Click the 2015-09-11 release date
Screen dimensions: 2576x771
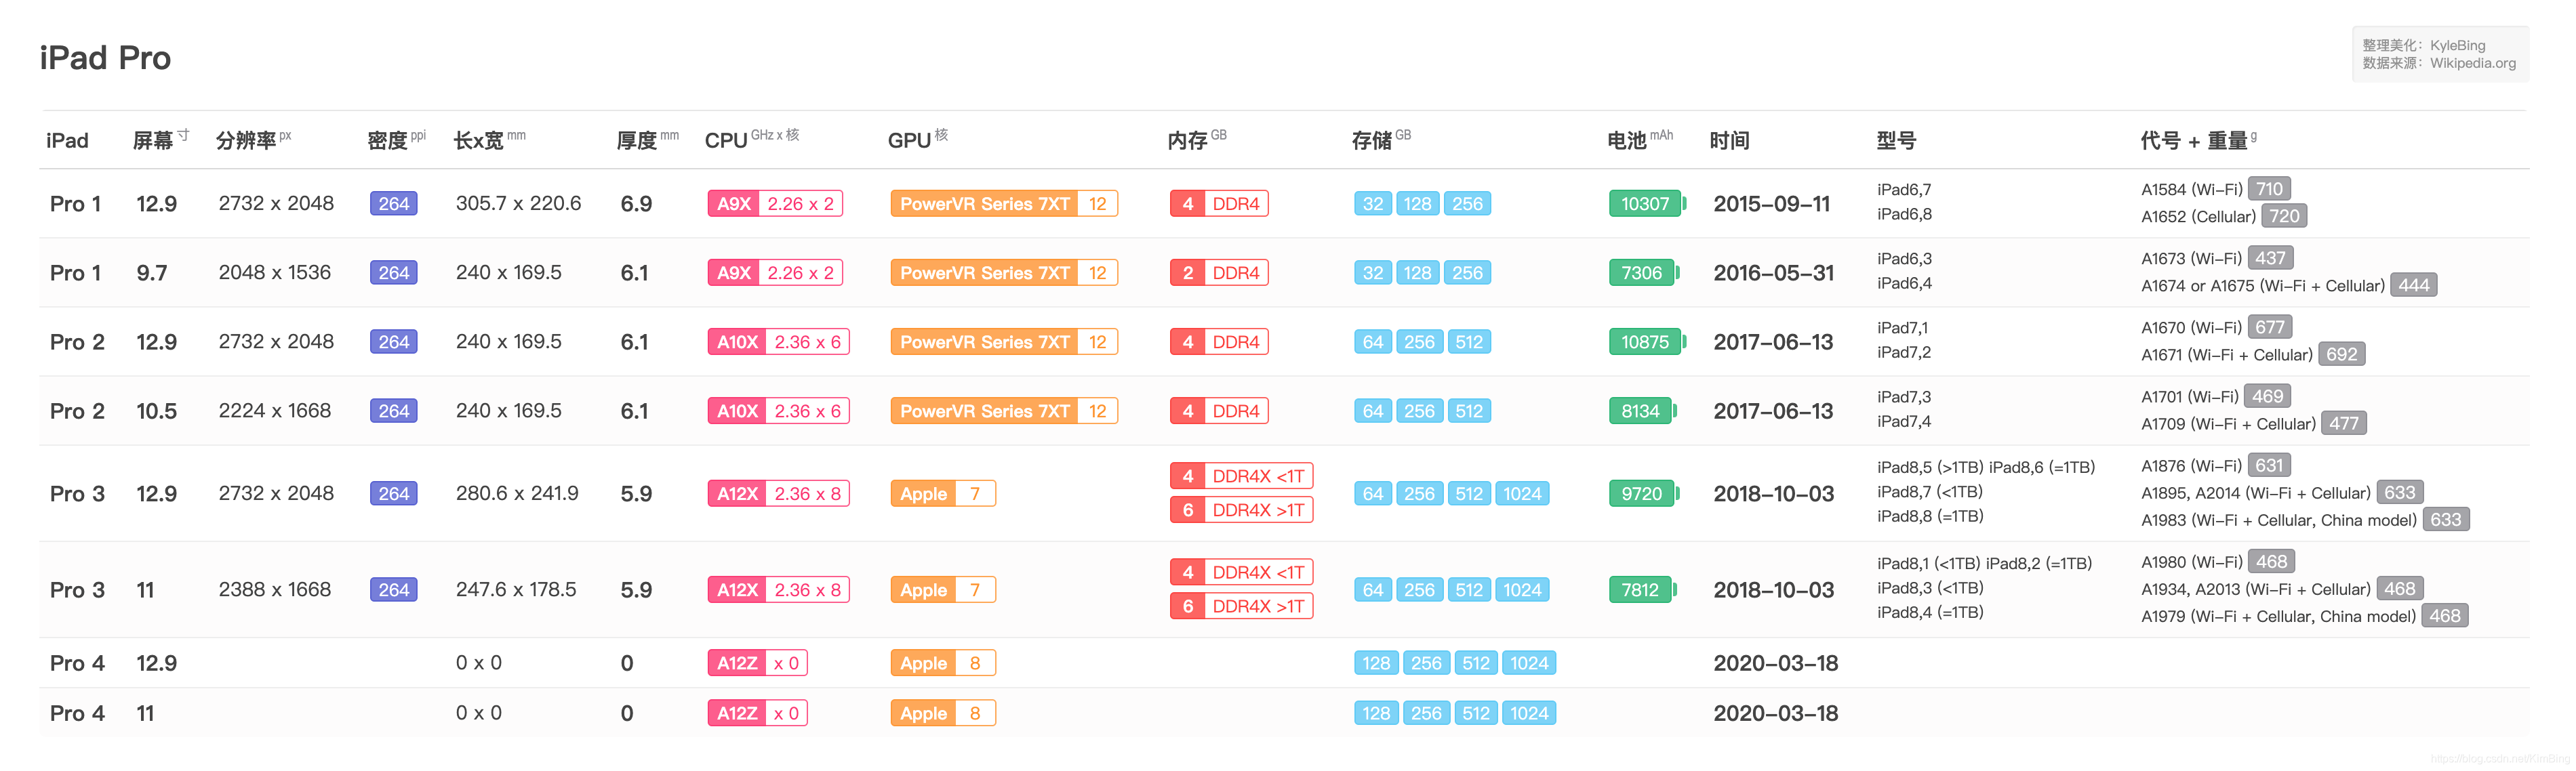point(1771,204)
